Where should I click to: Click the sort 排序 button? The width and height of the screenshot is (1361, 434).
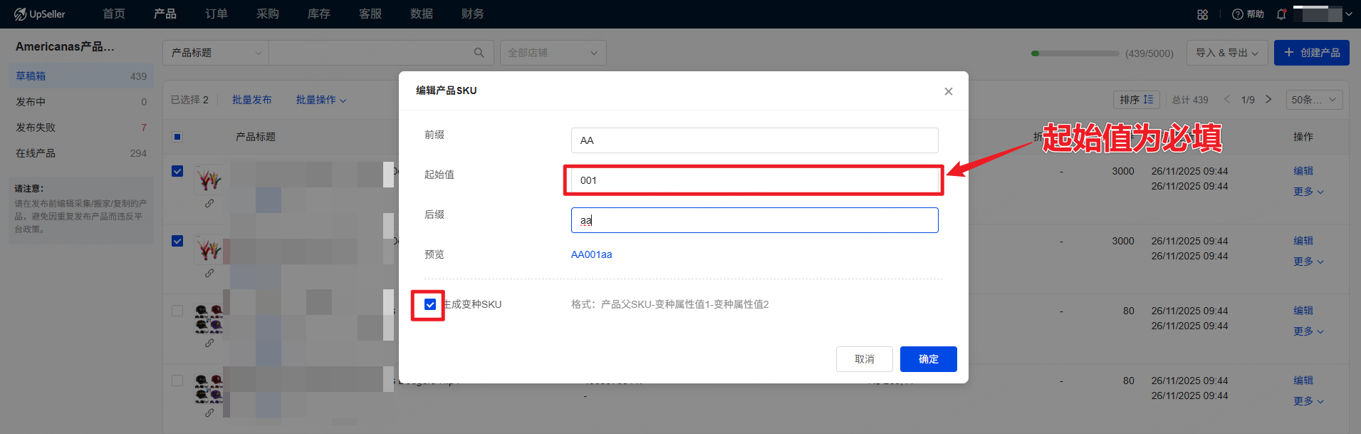[1136, 100]
